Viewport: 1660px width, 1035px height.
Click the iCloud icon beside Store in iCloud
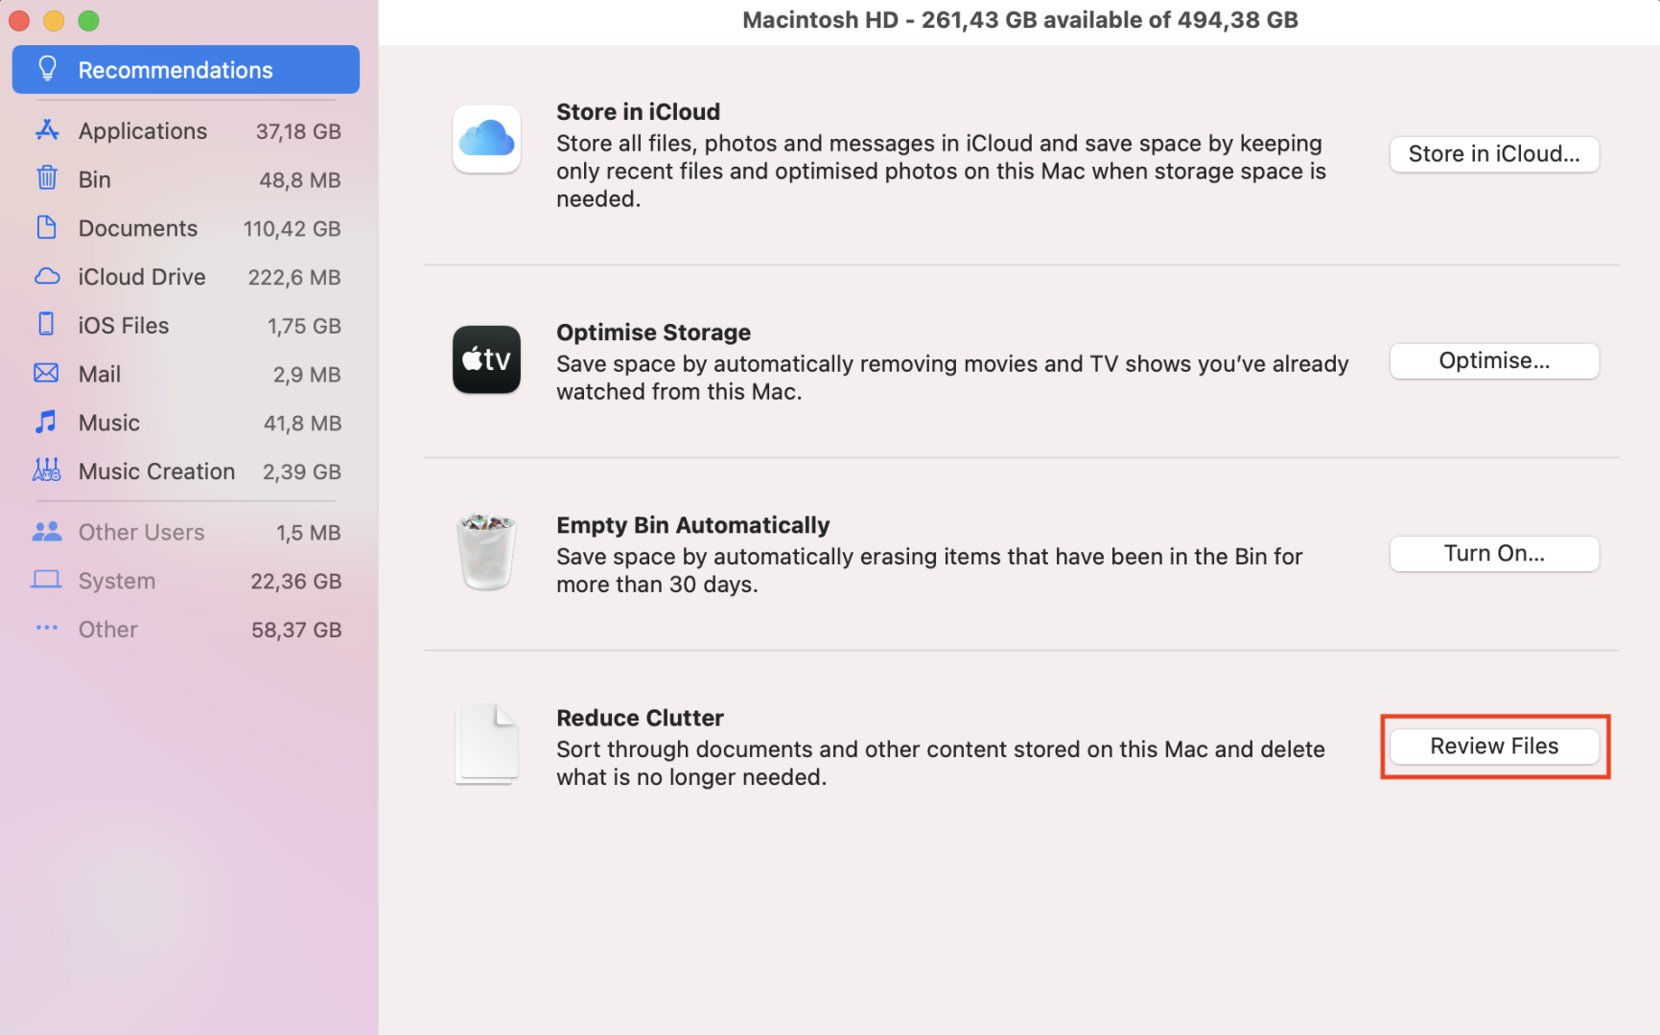click(x=486, y=140)
